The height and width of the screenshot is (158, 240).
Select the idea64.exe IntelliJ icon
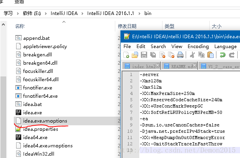18,137
